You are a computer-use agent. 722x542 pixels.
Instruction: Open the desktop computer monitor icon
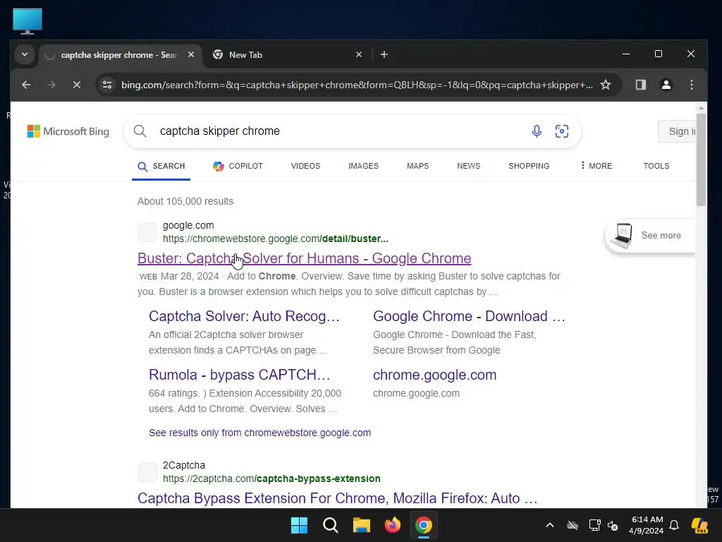(x=27, y=21)
